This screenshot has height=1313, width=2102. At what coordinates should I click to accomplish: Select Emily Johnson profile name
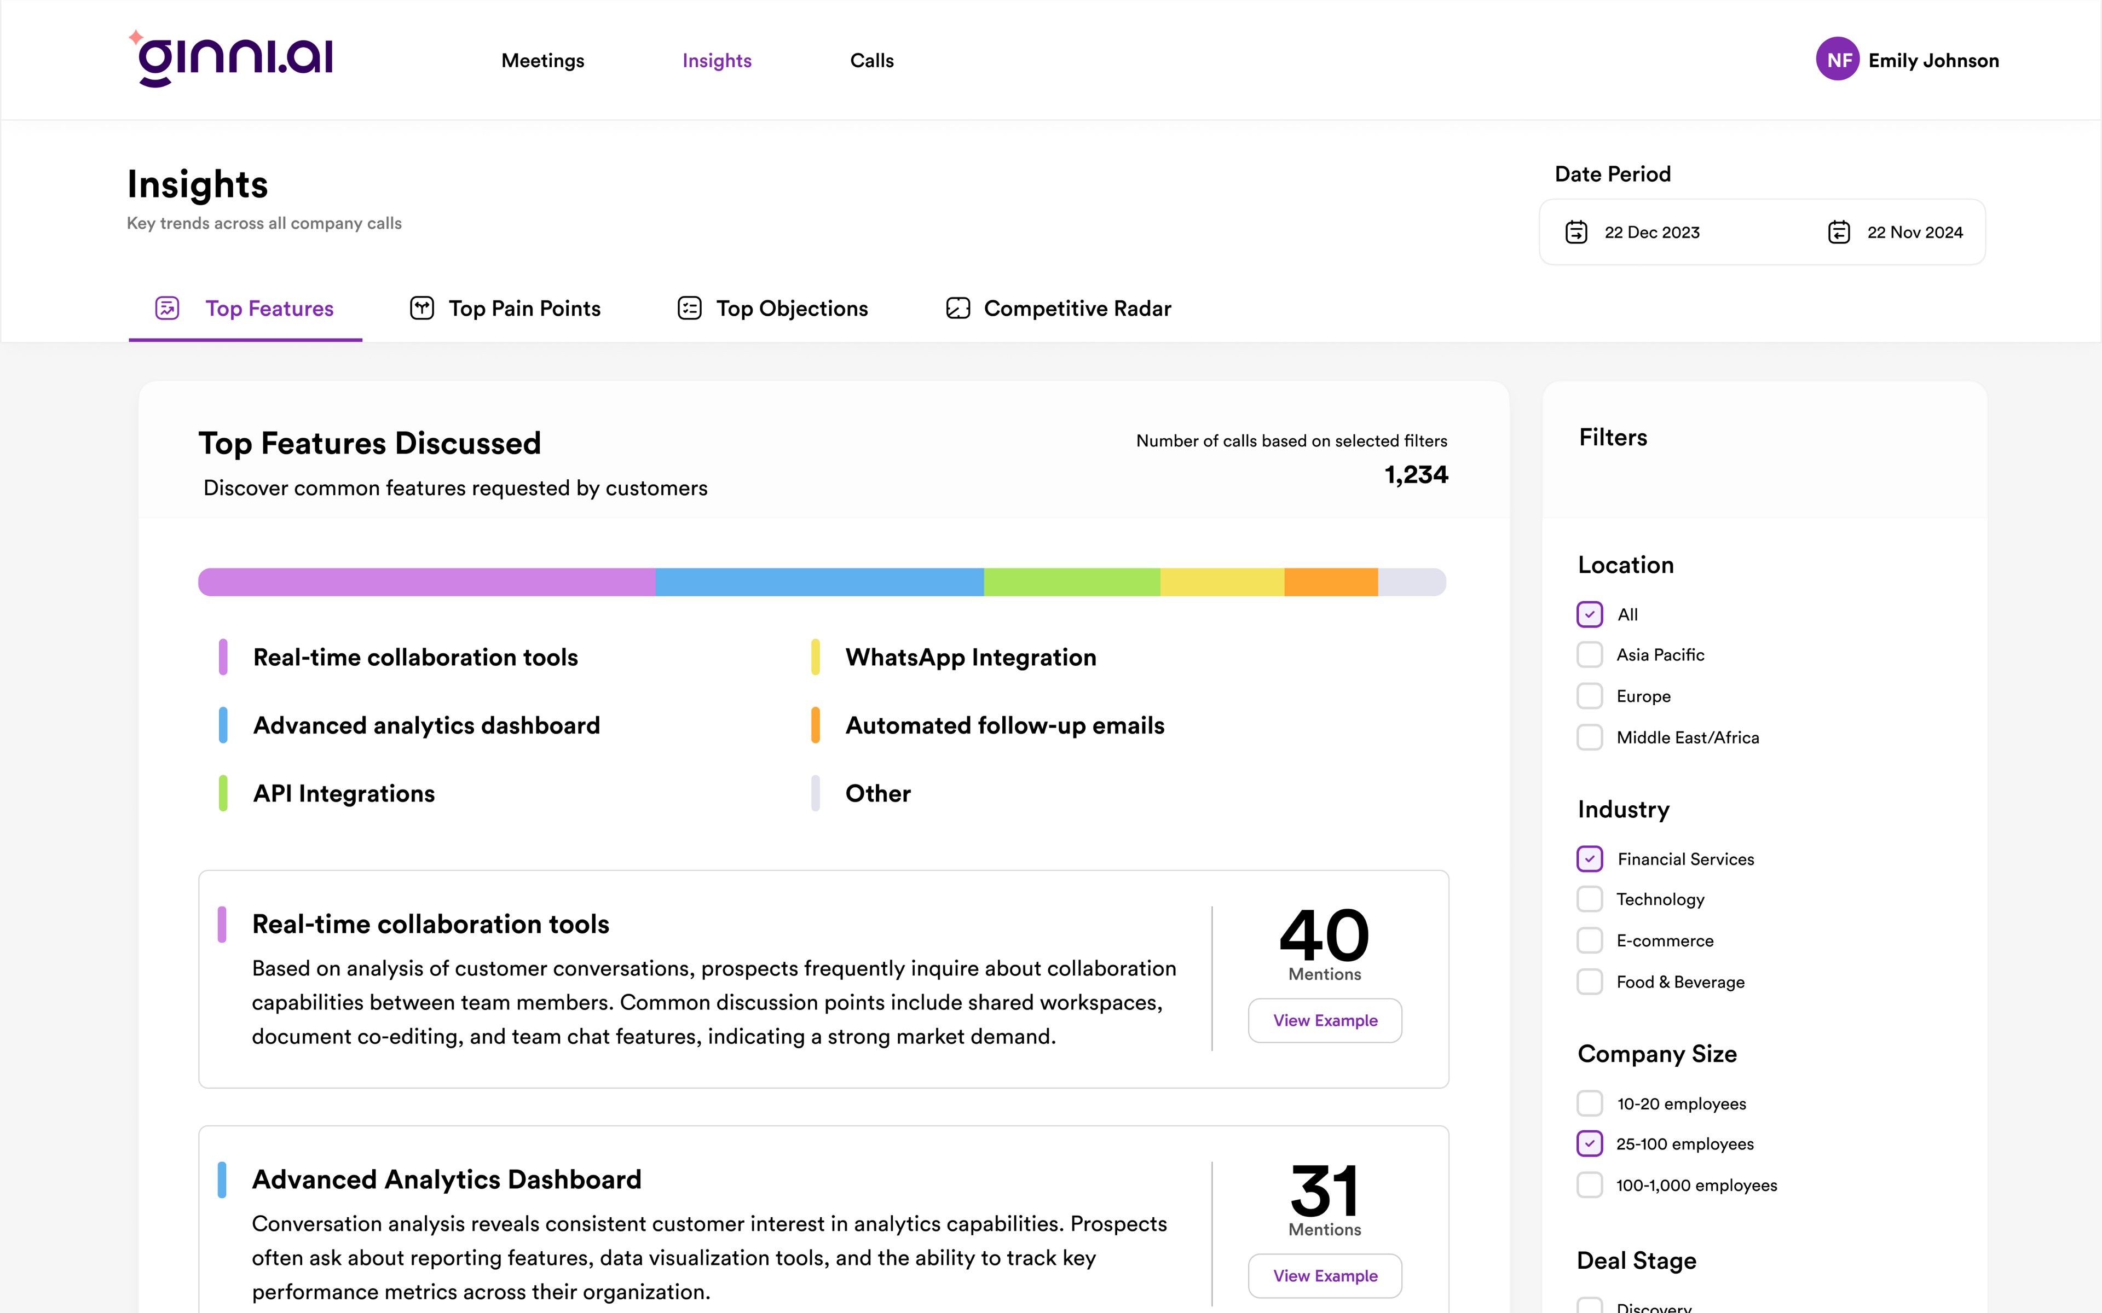(1934, 60)
